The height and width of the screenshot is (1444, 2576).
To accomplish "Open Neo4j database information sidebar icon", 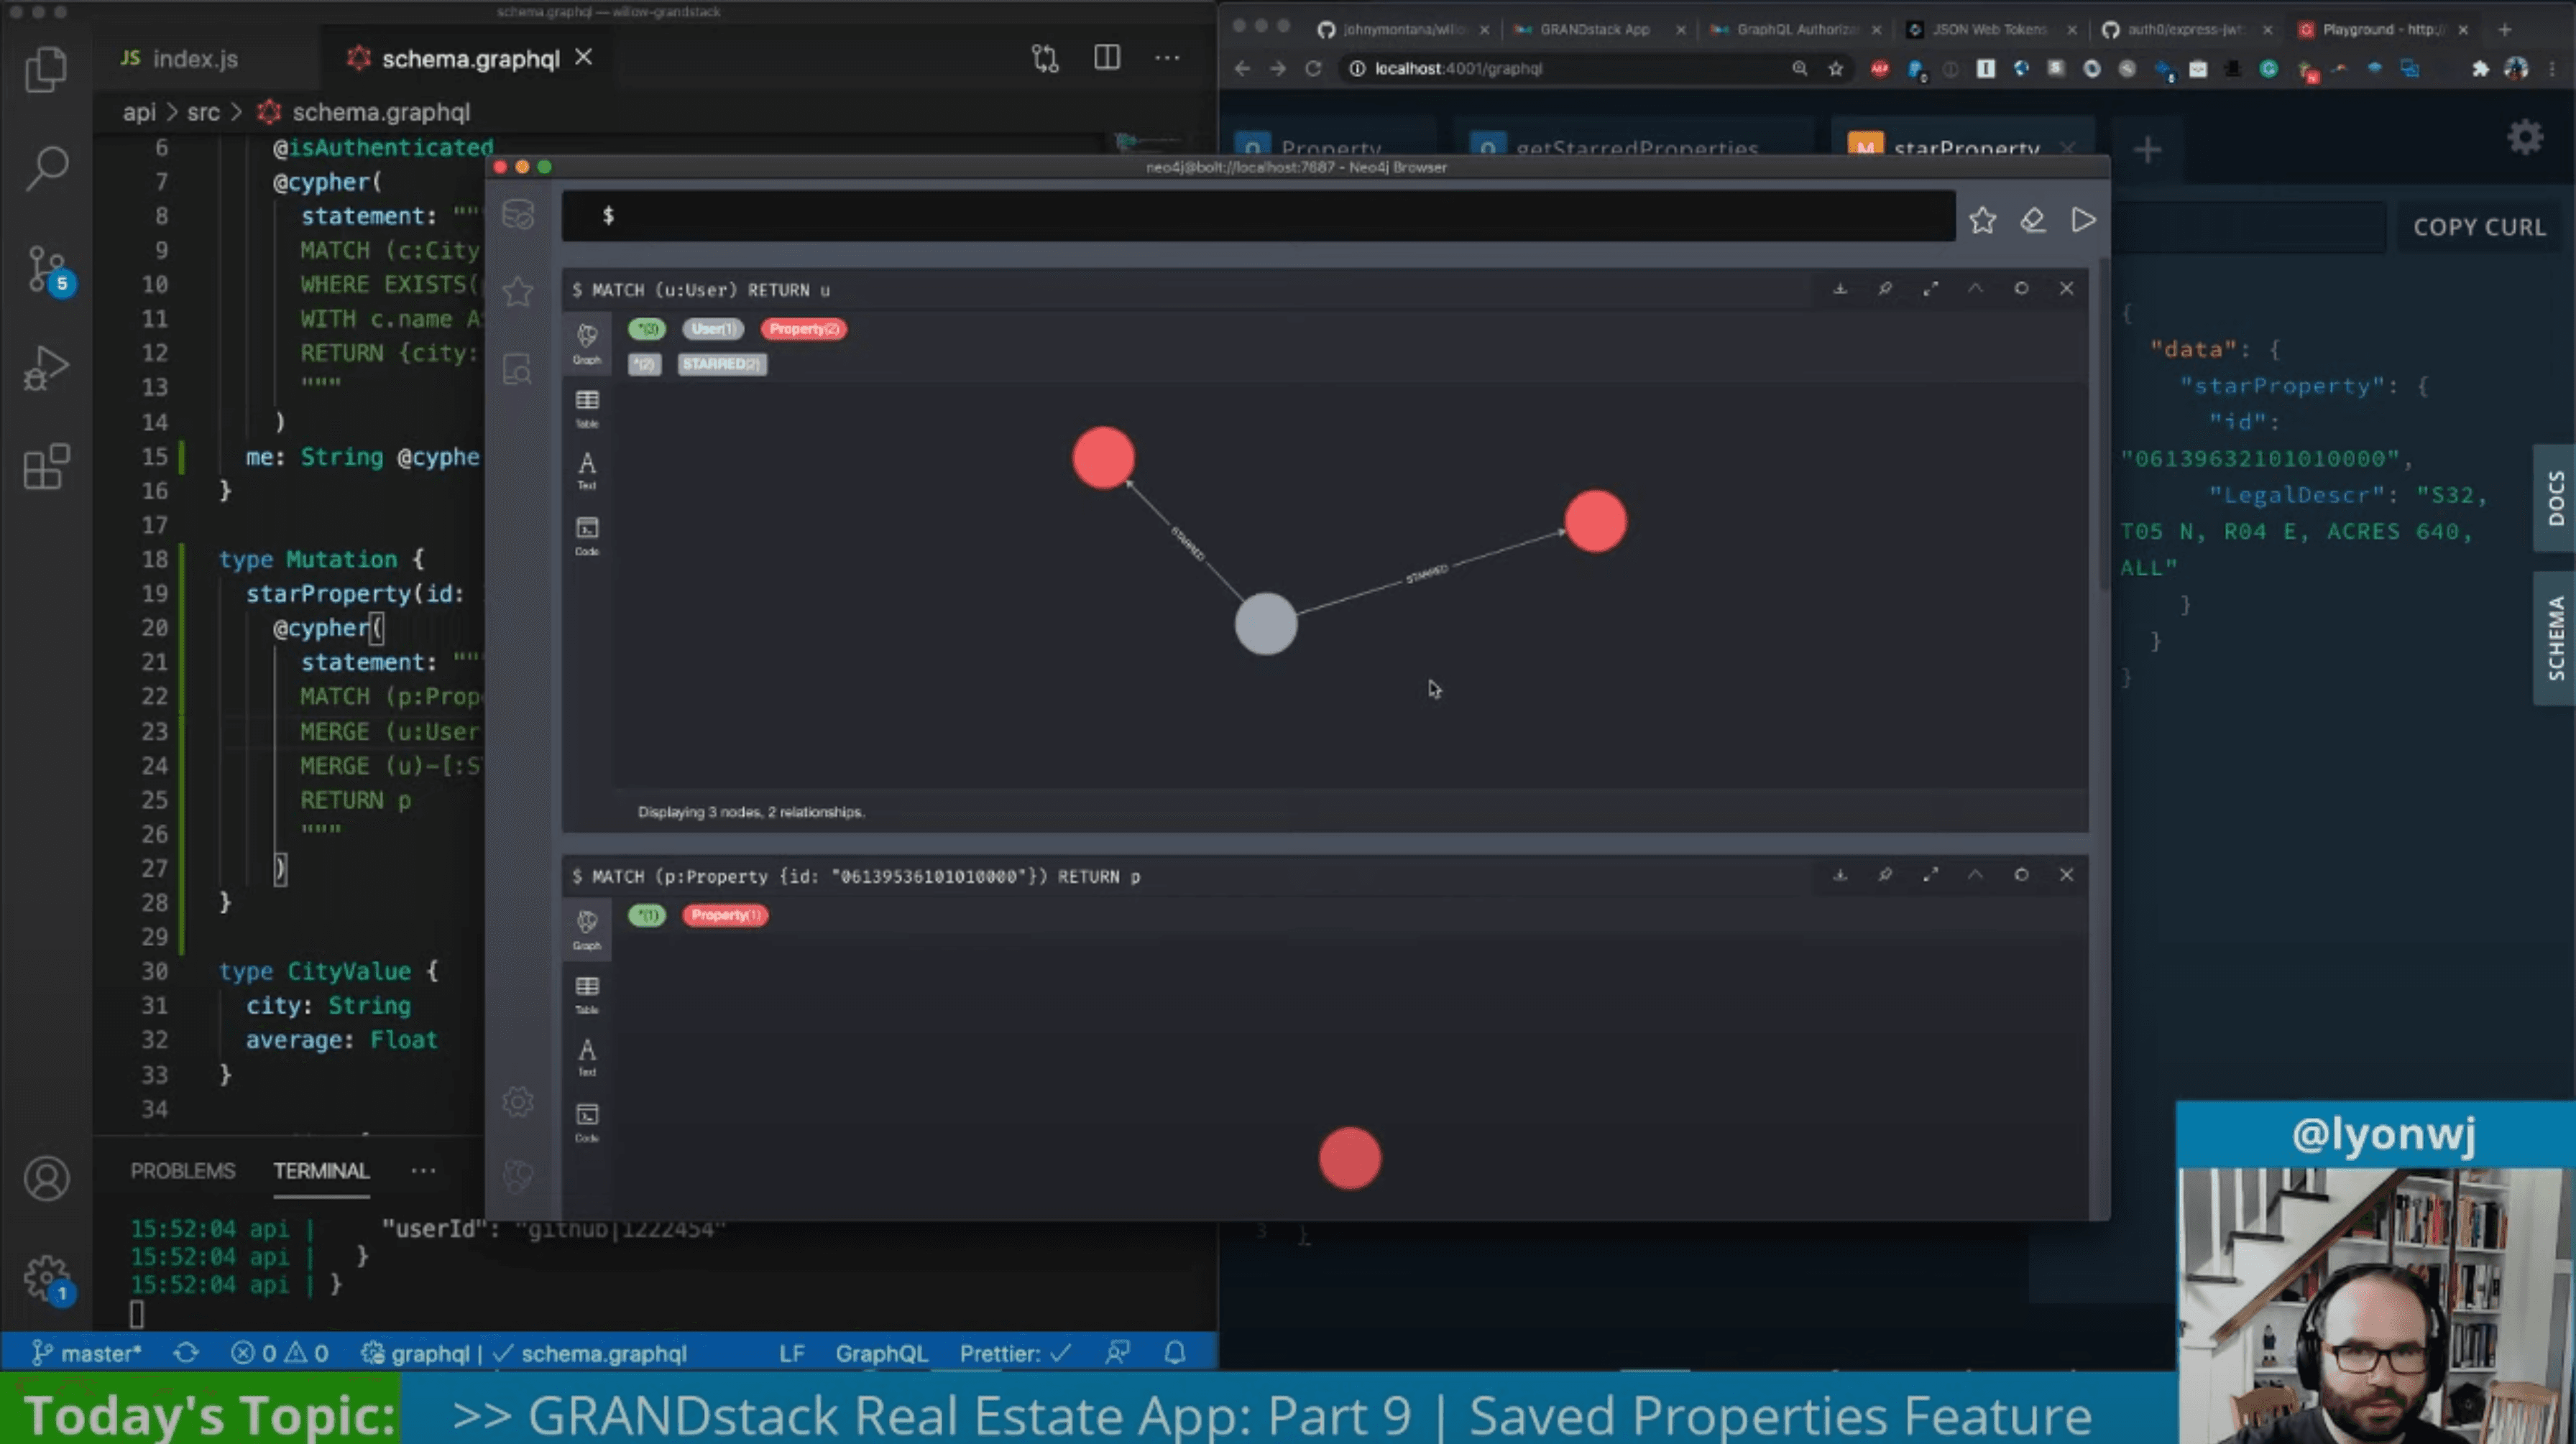I will (518, 215).
